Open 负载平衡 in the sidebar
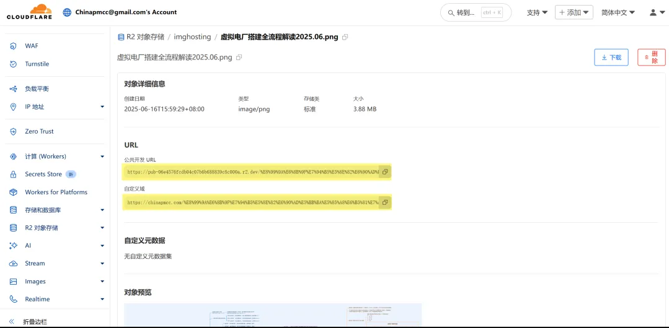This screenshot has height=328, width=669. coord(37,89)
